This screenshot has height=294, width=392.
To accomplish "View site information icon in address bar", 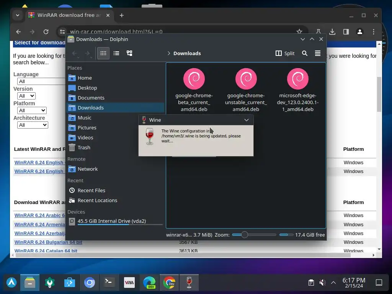I will (x=62, y=32).
